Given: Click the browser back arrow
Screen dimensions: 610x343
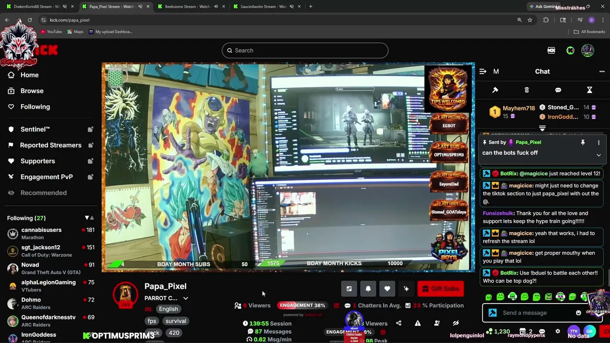Looking at the screenshot, I should (x=7, y=20).
